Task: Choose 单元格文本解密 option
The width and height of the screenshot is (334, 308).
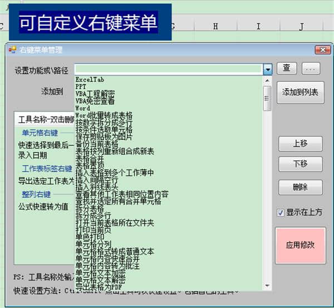Action: pyautogui.click(x=101, y=280)
